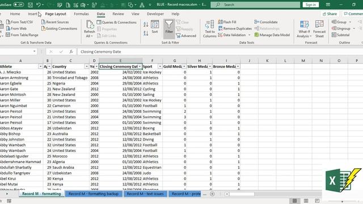Click the Group outline button

coord(339,22)
